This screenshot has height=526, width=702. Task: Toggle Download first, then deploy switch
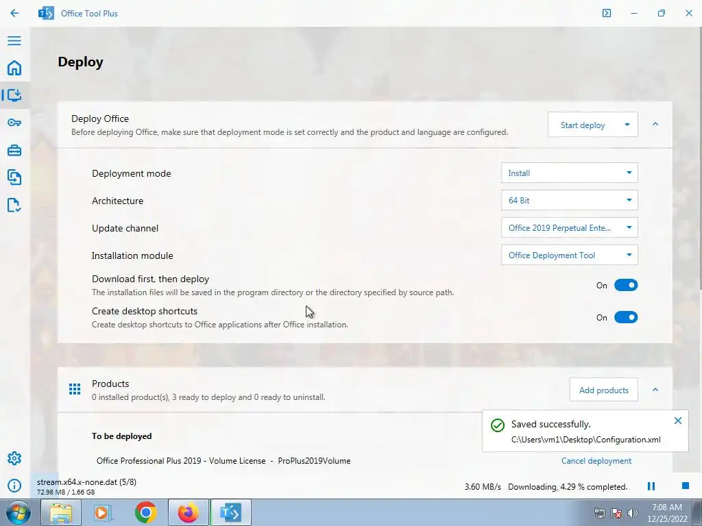point(625,286)
